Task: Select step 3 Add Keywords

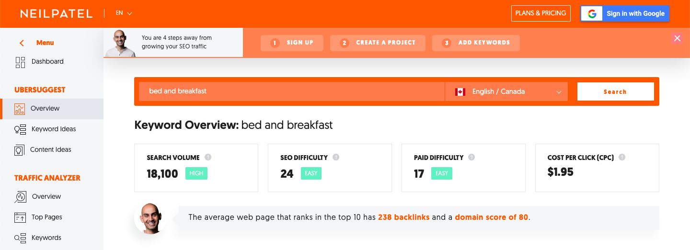Action: click(x=476, y=43)
